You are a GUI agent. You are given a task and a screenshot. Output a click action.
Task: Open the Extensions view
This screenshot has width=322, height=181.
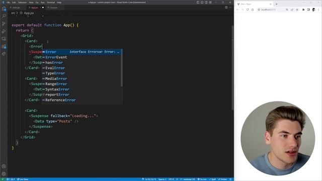tap(4, 46)
